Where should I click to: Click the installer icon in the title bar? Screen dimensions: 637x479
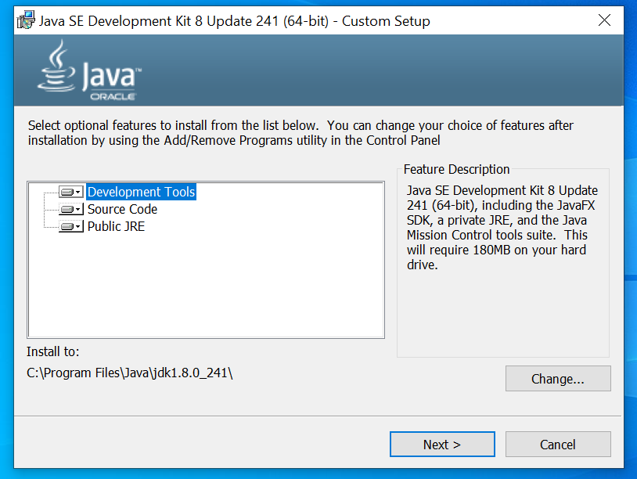(x=26, y=20)
